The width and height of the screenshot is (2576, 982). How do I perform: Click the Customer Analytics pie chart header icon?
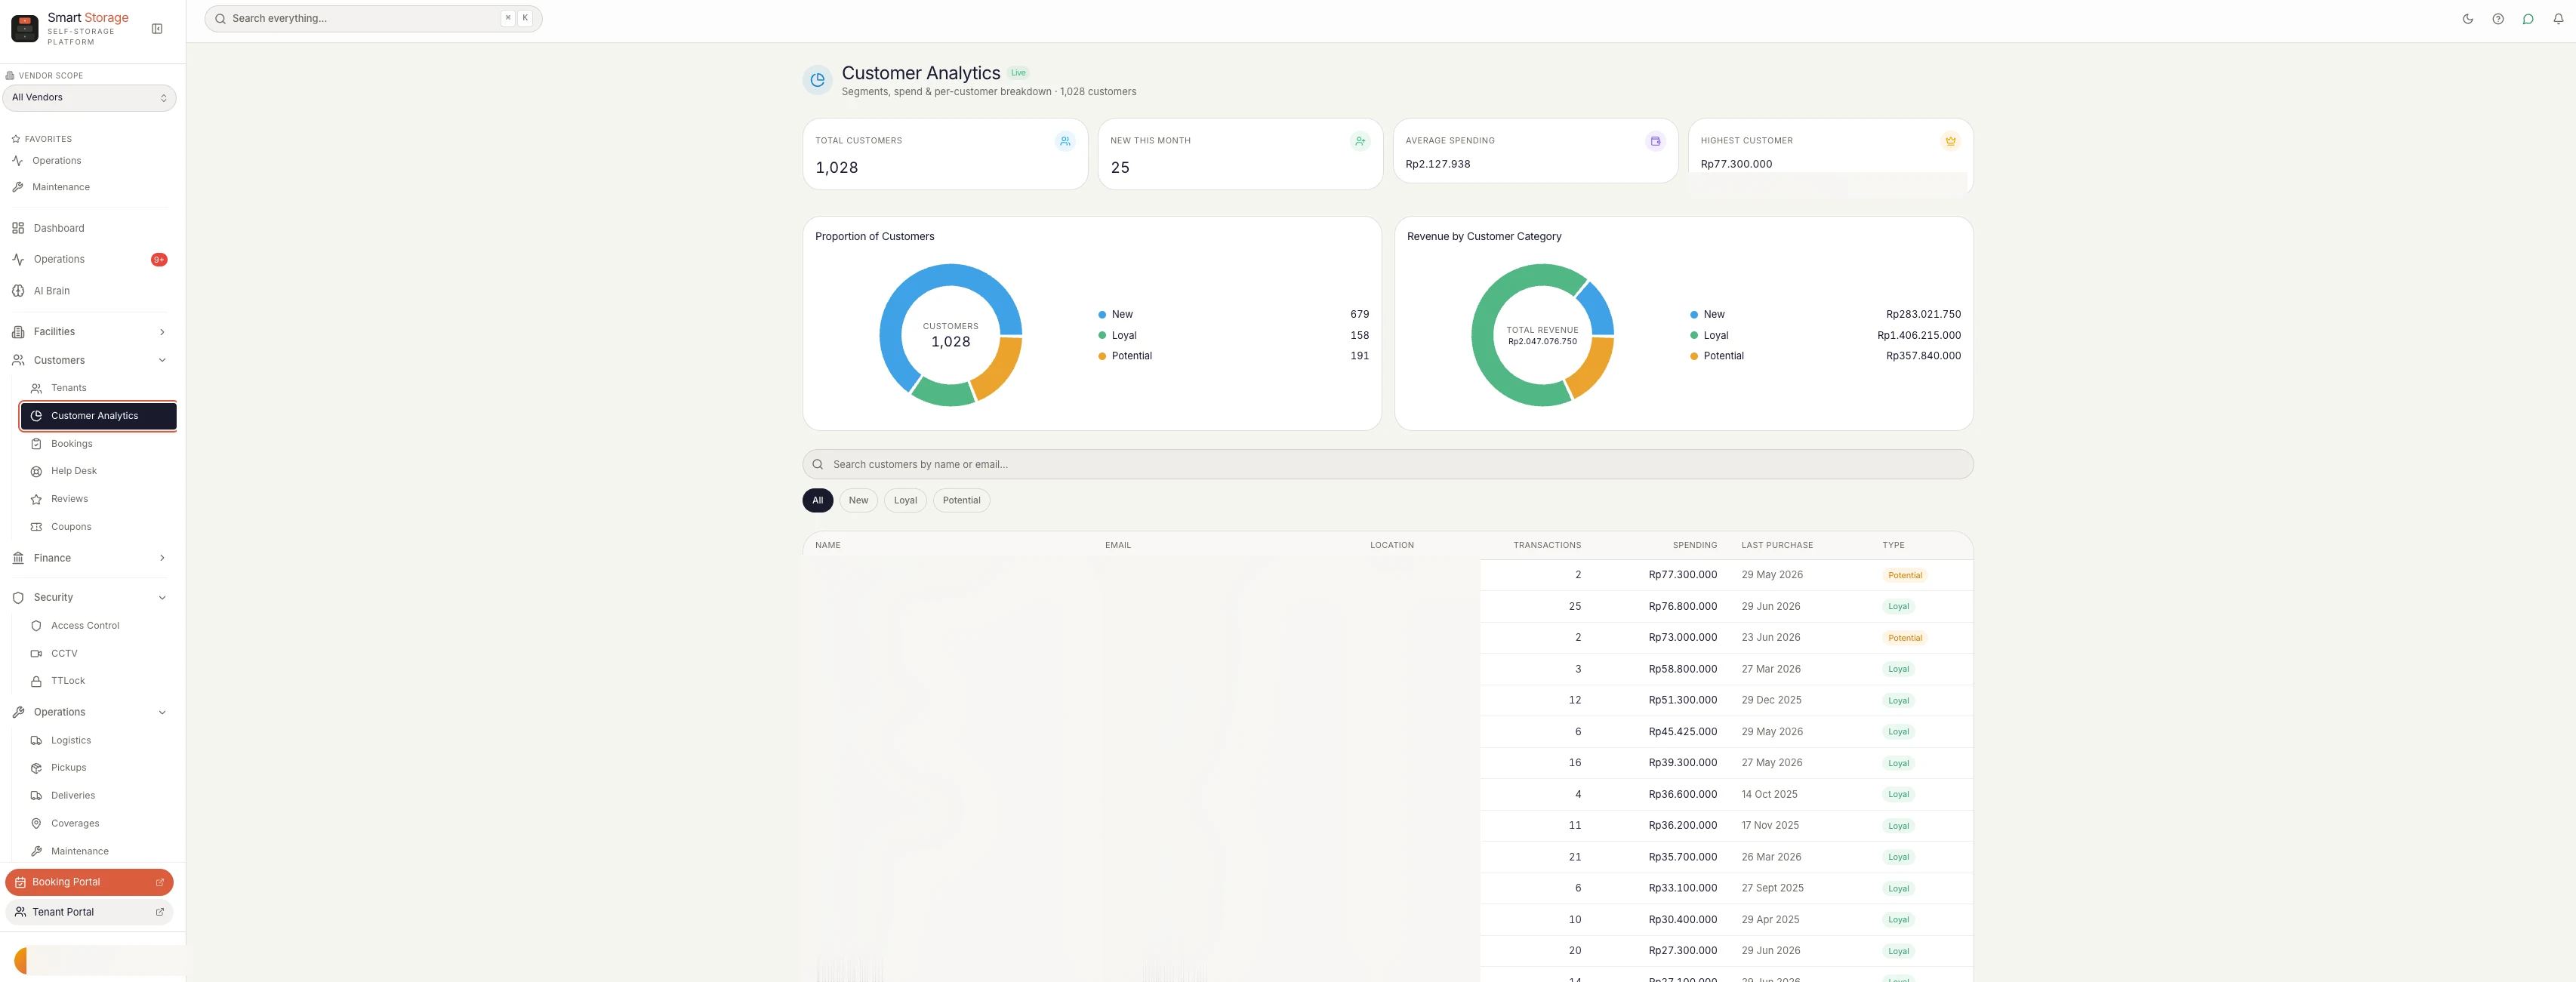pyautogui.click(x=817, y=80)
